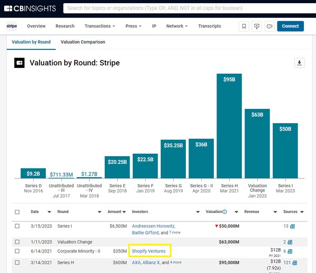Screen dimensions: 316x273
Task: Open the Revenue column sort arrow
Action: [275, 212]
